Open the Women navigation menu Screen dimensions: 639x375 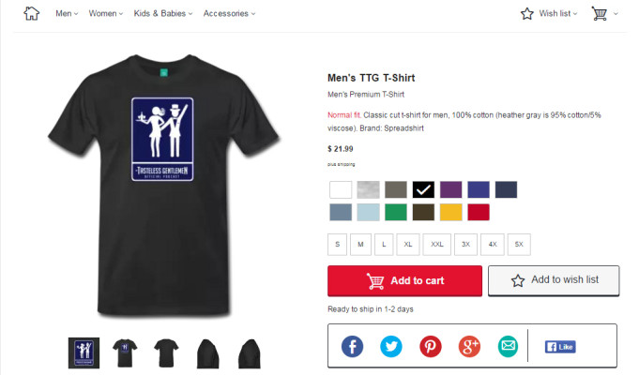tap(105, 13)
